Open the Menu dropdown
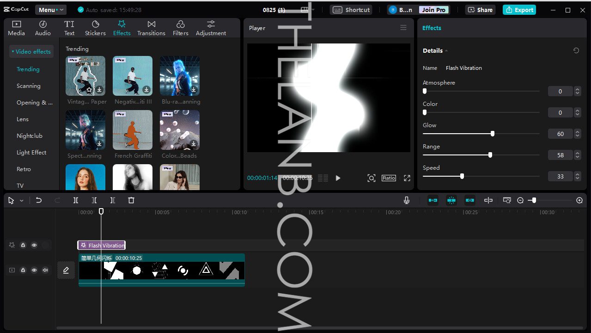 (x=50, y=10)
